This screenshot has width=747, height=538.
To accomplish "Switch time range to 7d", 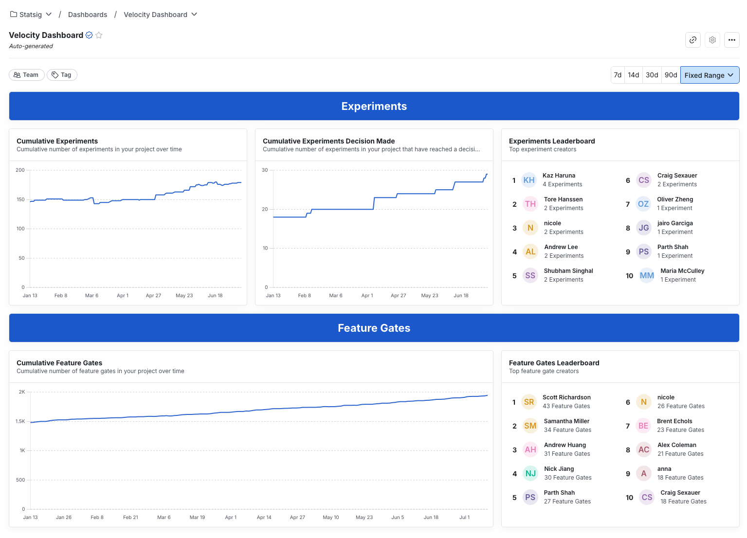I will click(x=618, y=75).
